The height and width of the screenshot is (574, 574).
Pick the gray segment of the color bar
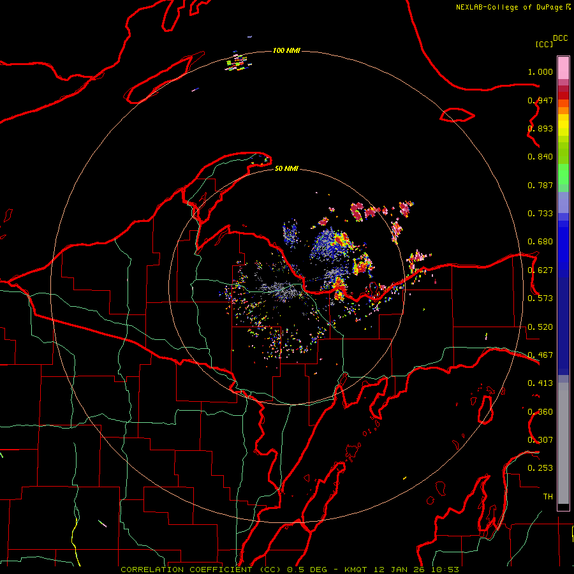[563, 443]
